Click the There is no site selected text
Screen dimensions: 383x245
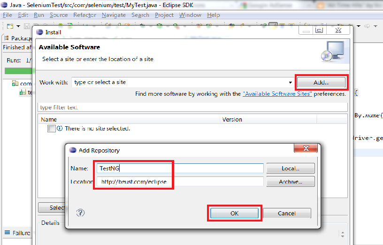97,129
